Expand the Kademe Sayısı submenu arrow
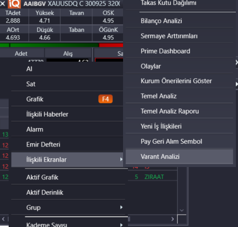 [x=121, y=225]
